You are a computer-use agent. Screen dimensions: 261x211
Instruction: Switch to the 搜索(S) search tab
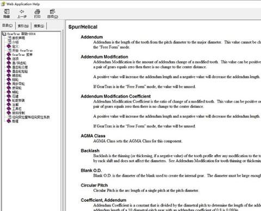(39, 26)
